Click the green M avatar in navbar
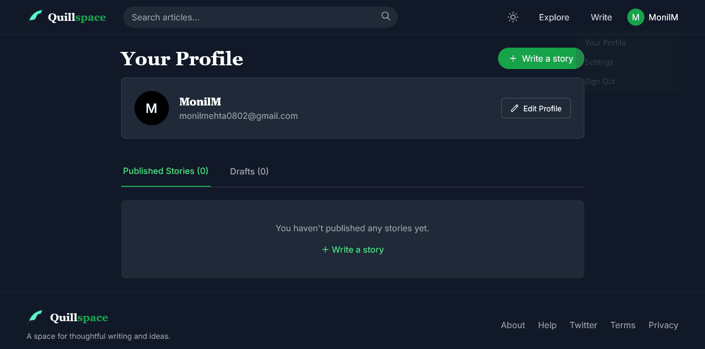Image resolution: width=705 pixels, height=349 pixels. [636, 17]
